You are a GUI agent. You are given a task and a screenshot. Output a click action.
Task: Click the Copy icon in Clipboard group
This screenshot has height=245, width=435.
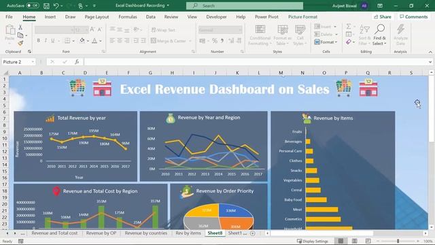(x=20, y=35)
